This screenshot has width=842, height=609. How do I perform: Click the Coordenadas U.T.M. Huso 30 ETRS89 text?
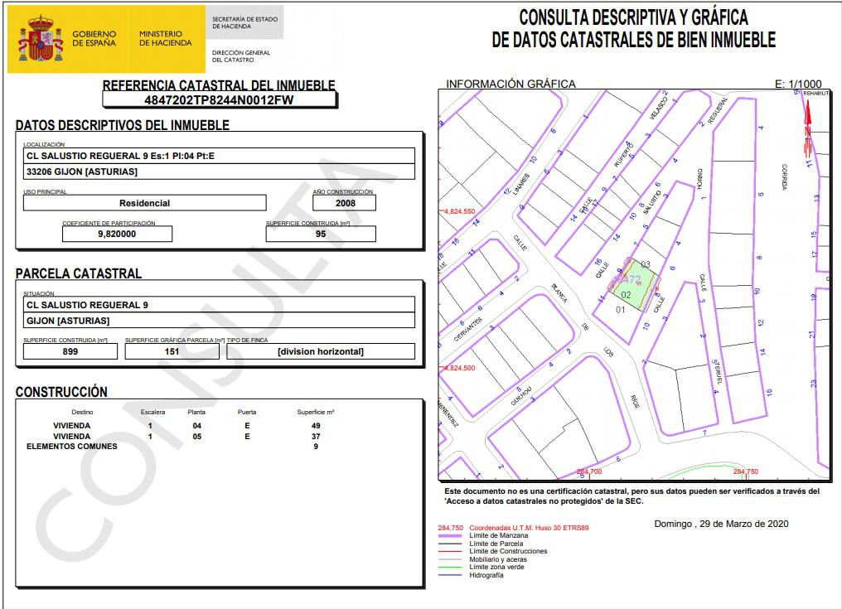[x=529, y=528]
